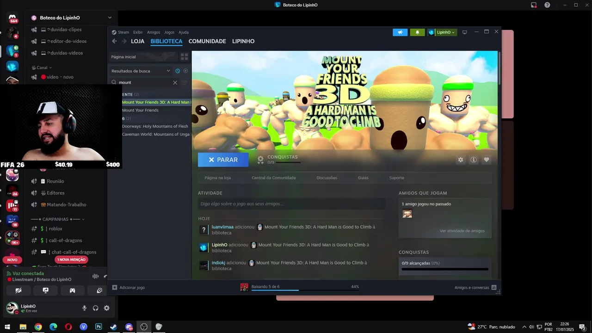Open Steam menu in menu bar
Viewport: 592px width, 333px height.
[120, 32]
